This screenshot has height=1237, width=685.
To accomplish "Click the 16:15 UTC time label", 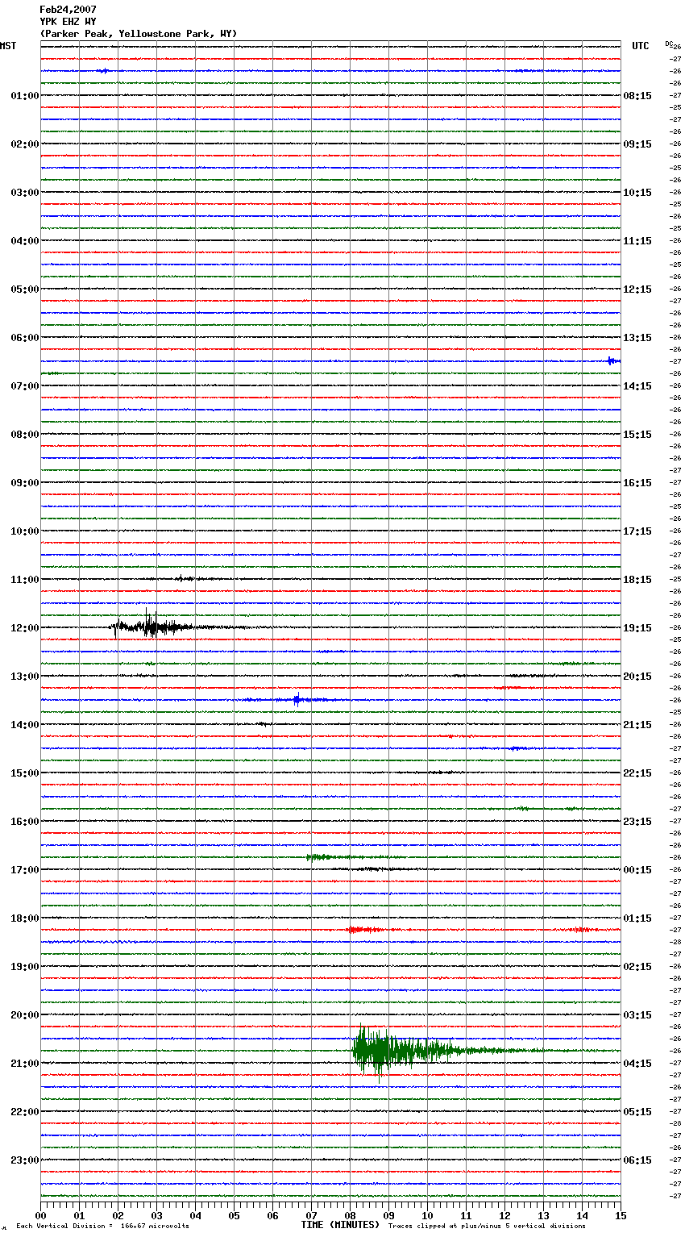I will pos(637,483).
